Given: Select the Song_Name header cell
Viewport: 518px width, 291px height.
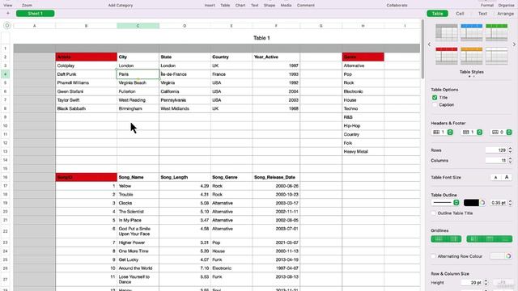Looking at the screenshot, I should [x=138, y=177].
